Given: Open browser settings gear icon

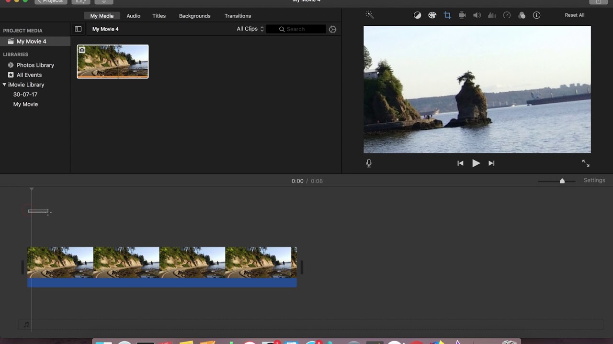Looking at the screenshot, I should point(332,29).
